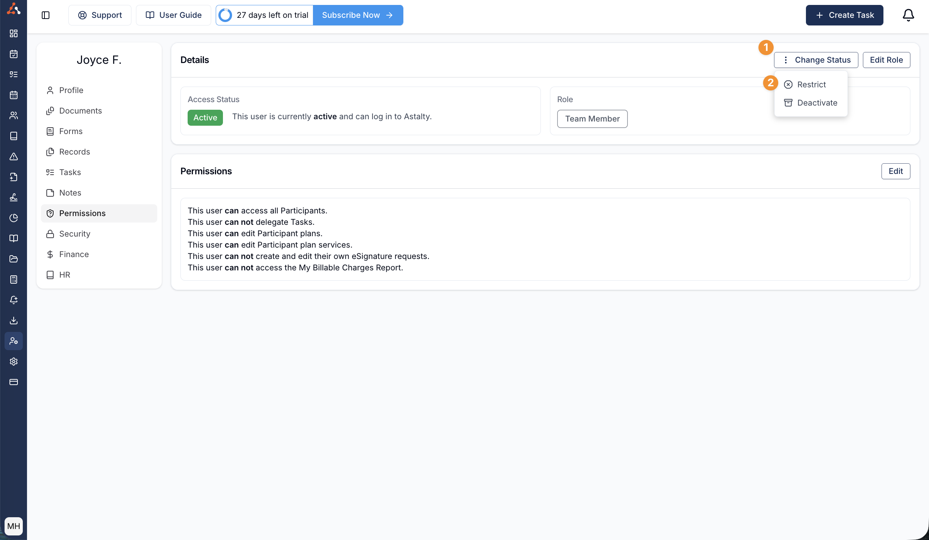Open the calculator icon in sidebar
The width and height of the screenshot is (929, 540).
click(14, 279)
